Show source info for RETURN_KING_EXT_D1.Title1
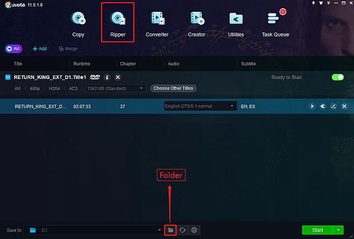 pos(107,77)
